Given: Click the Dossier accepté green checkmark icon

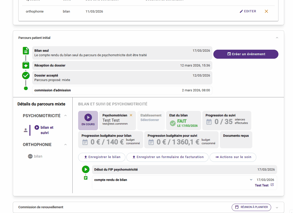Looking at the screenshot, I should (x=26, y=76).
